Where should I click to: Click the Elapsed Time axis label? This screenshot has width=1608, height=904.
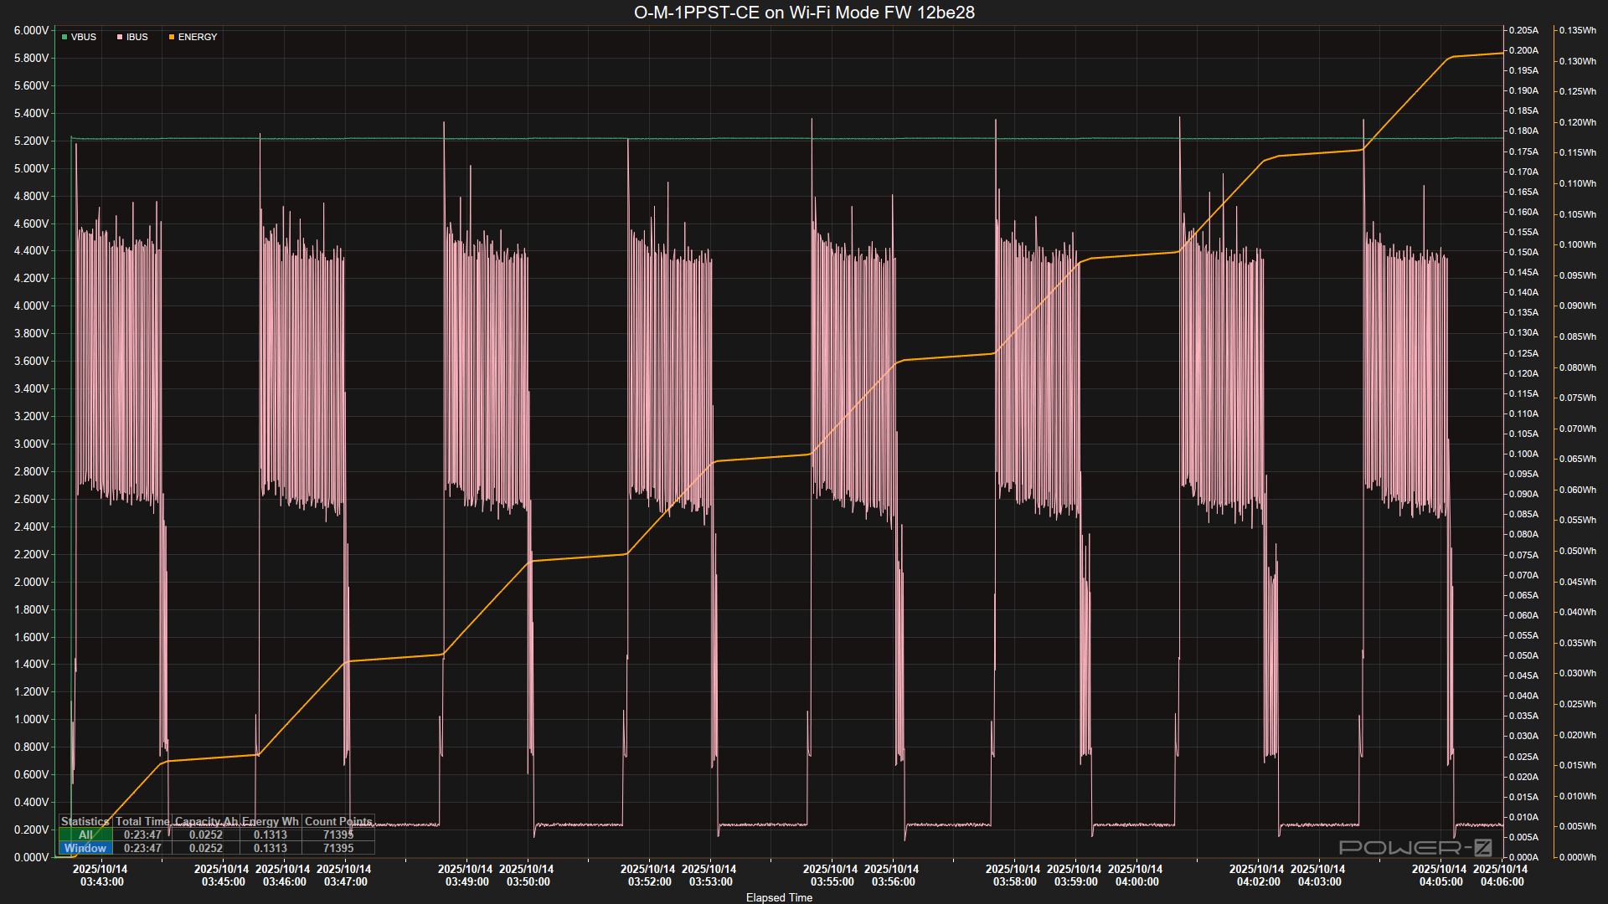779,897
